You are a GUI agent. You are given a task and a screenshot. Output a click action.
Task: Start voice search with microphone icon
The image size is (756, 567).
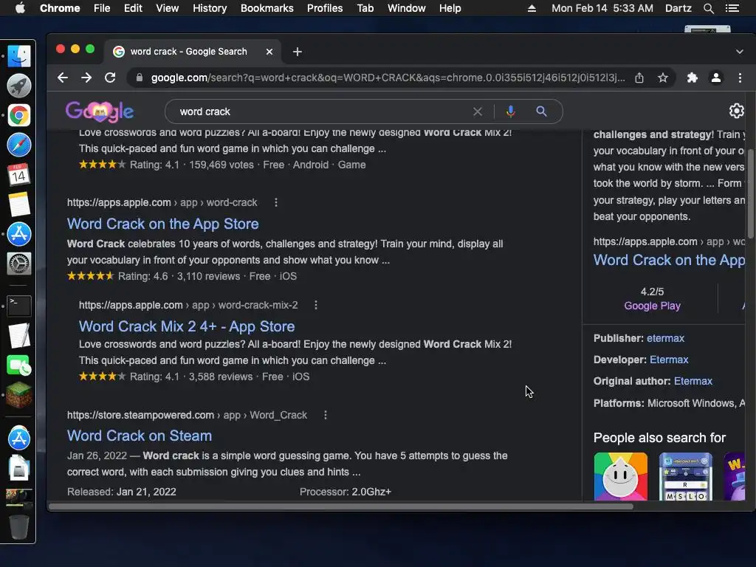[x=511, y=111]
